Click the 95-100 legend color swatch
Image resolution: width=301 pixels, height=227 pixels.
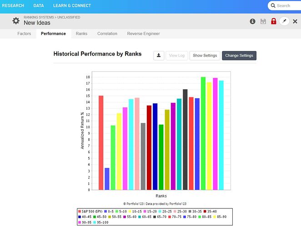point(95,222)
